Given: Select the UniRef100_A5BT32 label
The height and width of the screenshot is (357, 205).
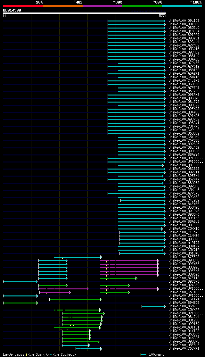Looking at the screenshot, I should click(x=184, y=70).
